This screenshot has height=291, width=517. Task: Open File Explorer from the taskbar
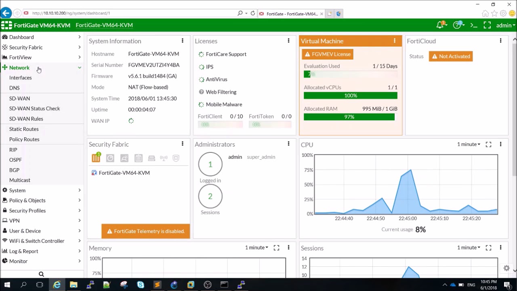(x=74, y=285)
